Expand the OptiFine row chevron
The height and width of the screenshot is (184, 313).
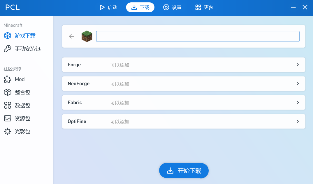298,122
